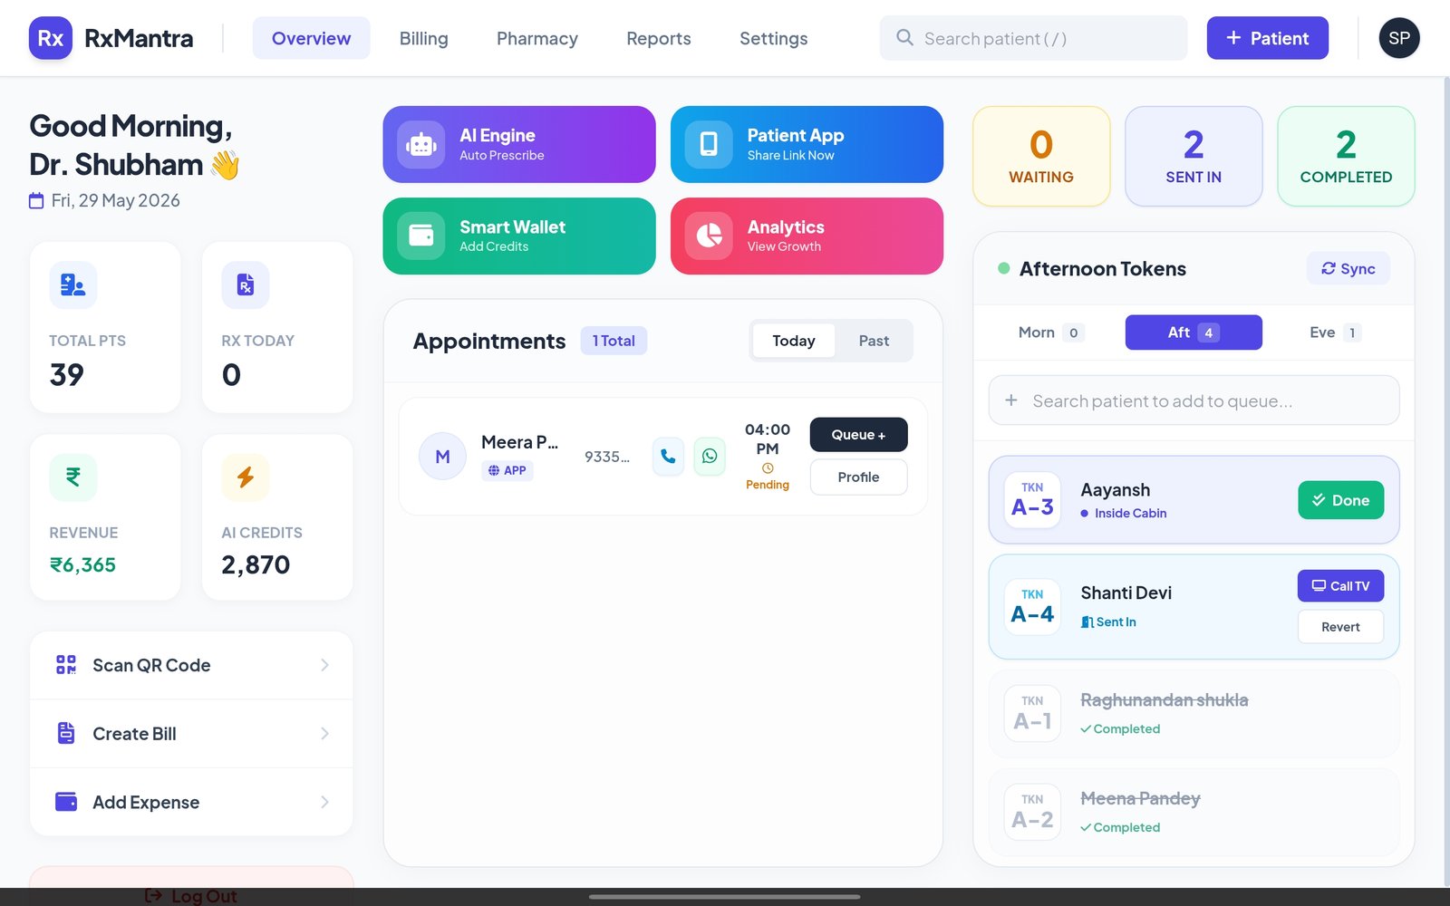
Task: Click Search patient to add to queue
Action: pos(1194,400)
